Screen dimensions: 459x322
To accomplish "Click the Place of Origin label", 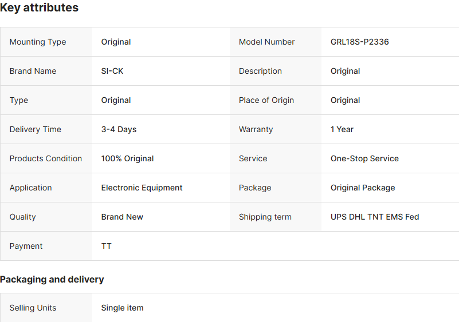I will coord(266,100).
